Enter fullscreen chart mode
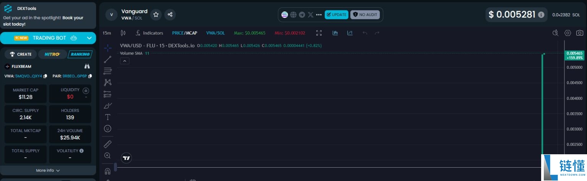The width and height of the screenshot is (587, 181). tap(319, 33)
